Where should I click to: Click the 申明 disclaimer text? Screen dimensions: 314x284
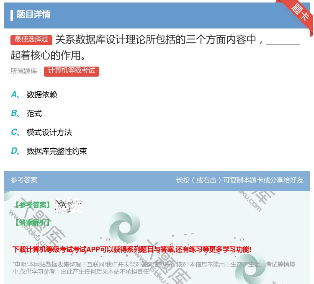[x=154, y=268]
